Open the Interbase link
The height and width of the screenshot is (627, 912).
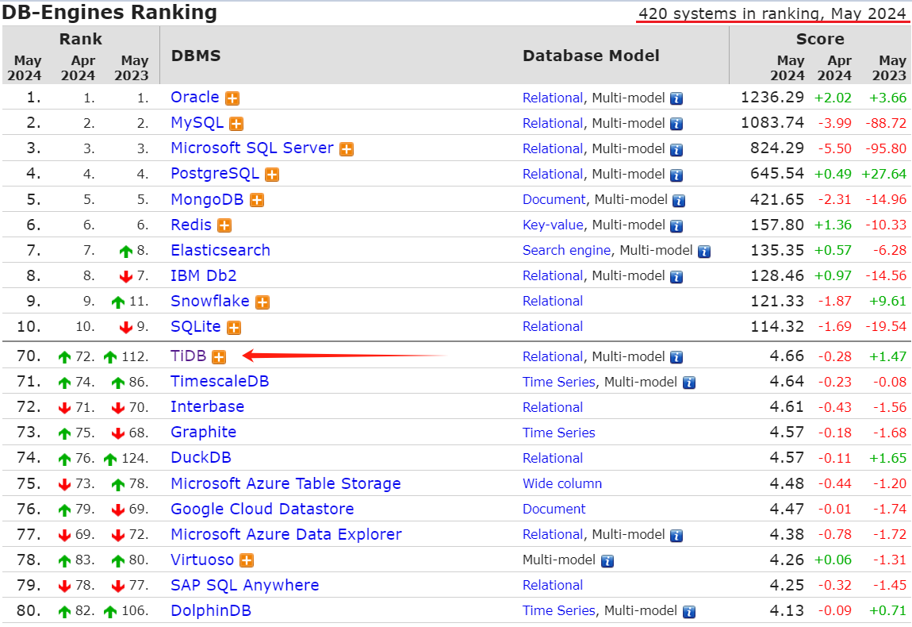(x=207, y=406)
